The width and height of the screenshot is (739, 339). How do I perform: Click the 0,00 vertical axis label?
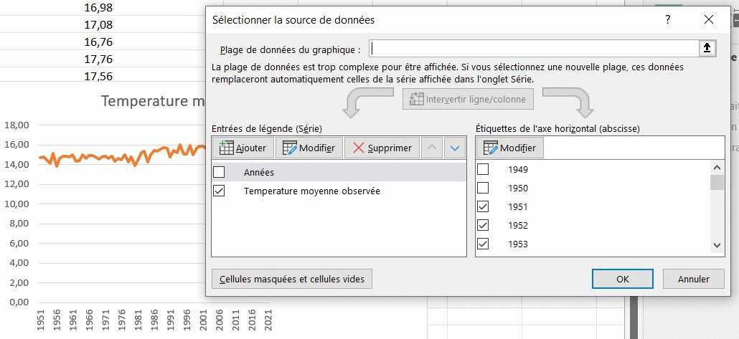coord(19,302)
